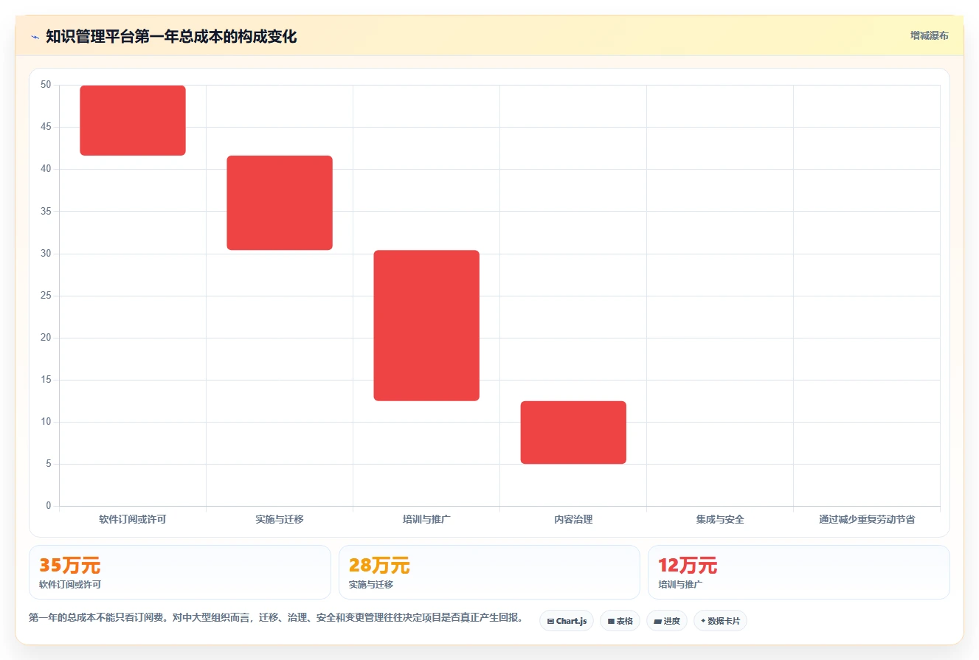The width and height of the screenshot is (979, 660).
Task: Click y-axis tick value 30
Action: pyautogui.click(x=46, y=253)
